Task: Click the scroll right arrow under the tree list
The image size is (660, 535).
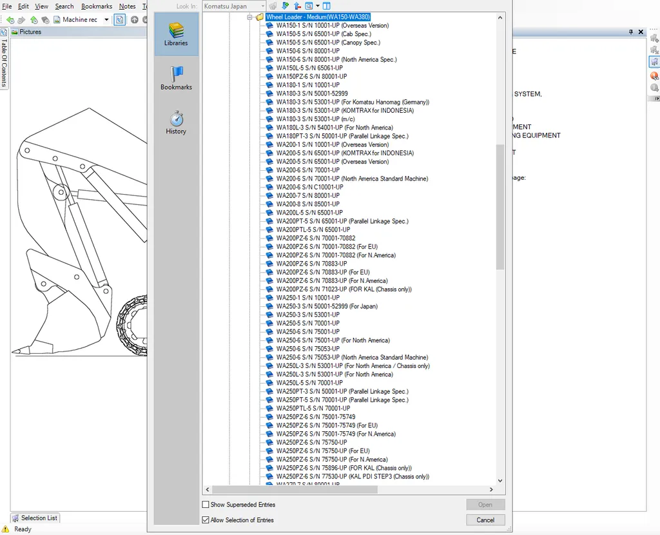Action: coord(491,489)
